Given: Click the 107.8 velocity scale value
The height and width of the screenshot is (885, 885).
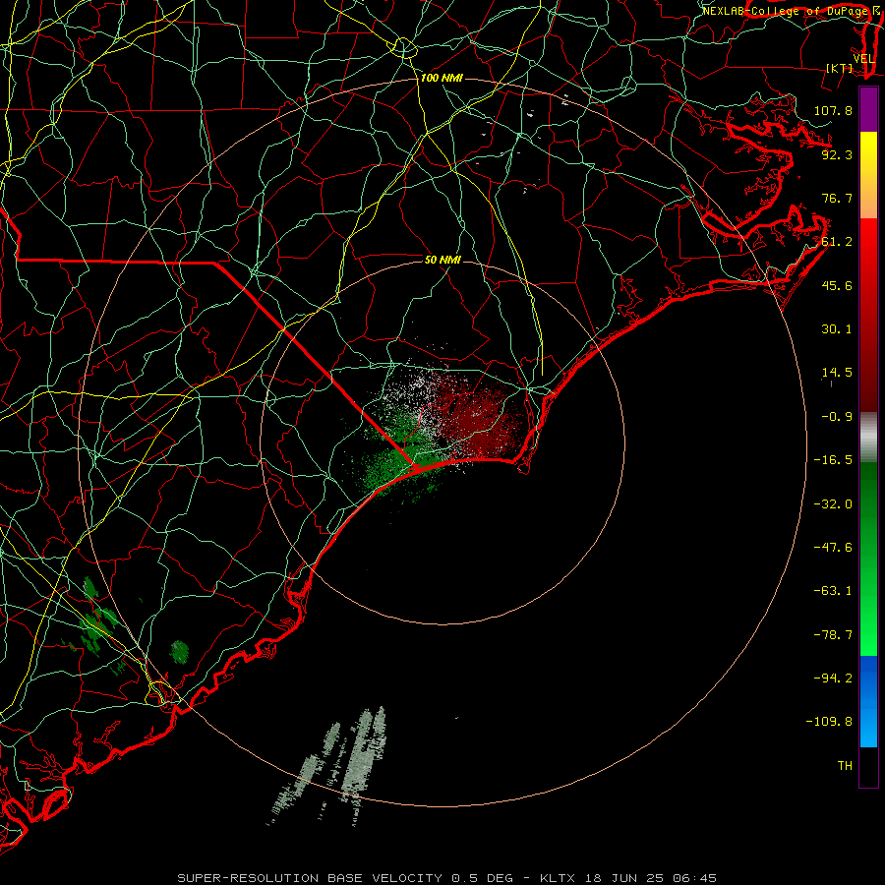Looking at the screenshot, I should click(x=833, y=110).
